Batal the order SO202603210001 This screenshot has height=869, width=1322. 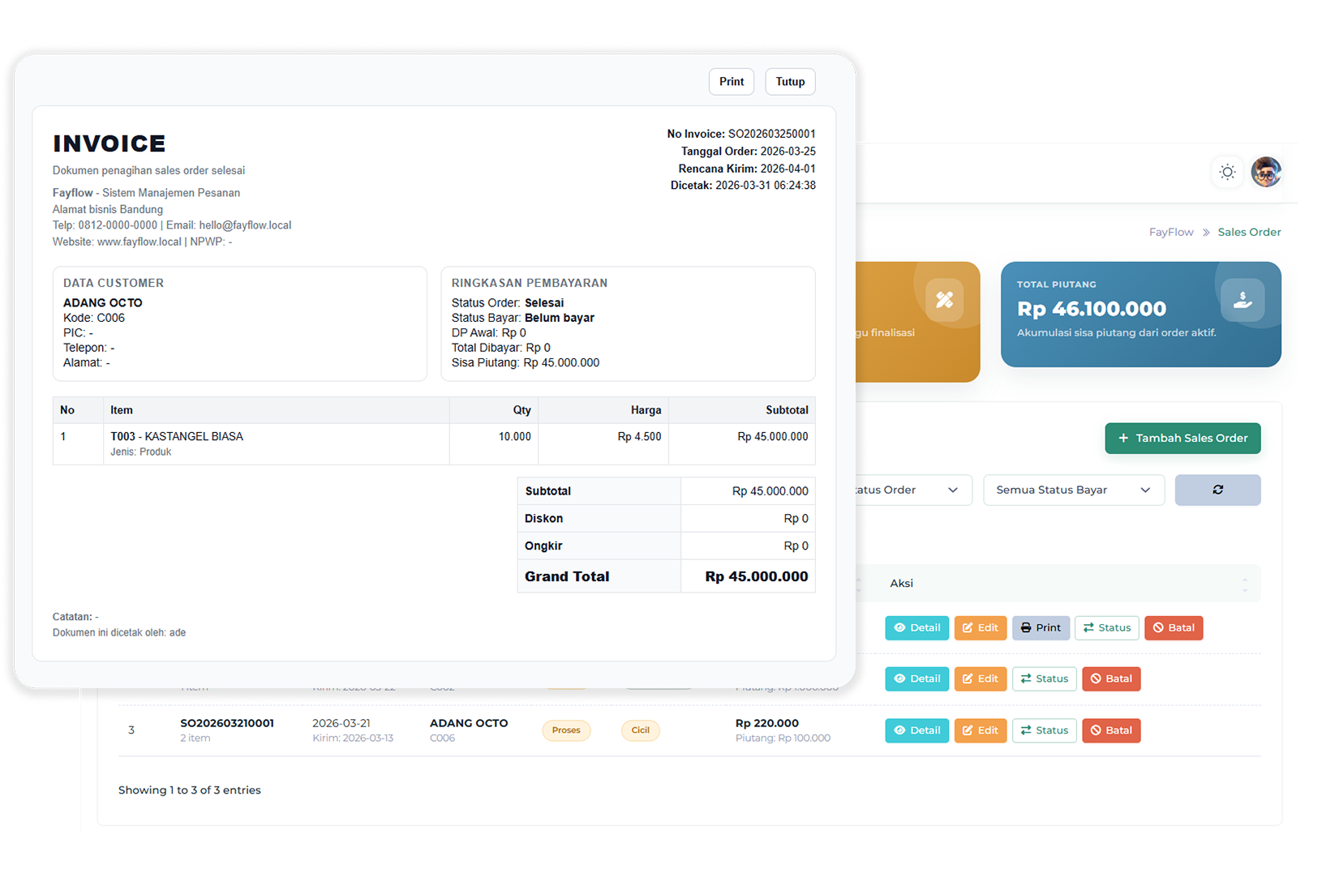[1111, 730]
